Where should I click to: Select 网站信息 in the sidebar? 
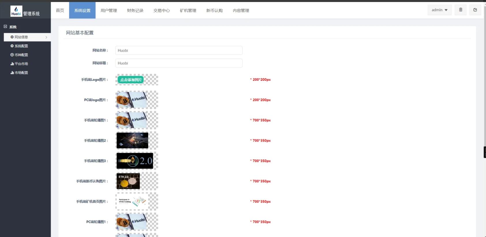tap(21, 37)
